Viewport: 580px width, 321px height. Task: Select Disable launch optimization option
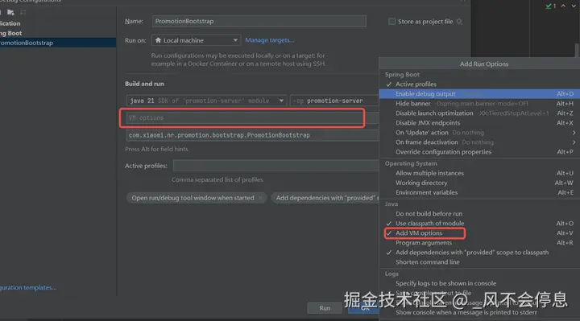pos(479,113)
